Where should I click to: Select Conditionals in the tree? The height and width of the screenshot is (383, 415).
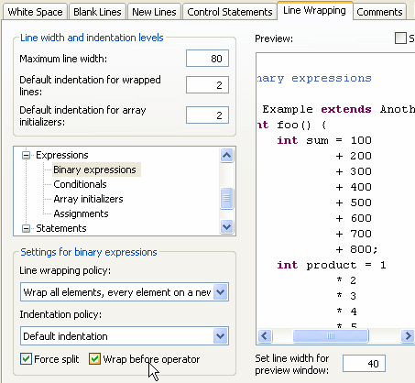(80, 184)
